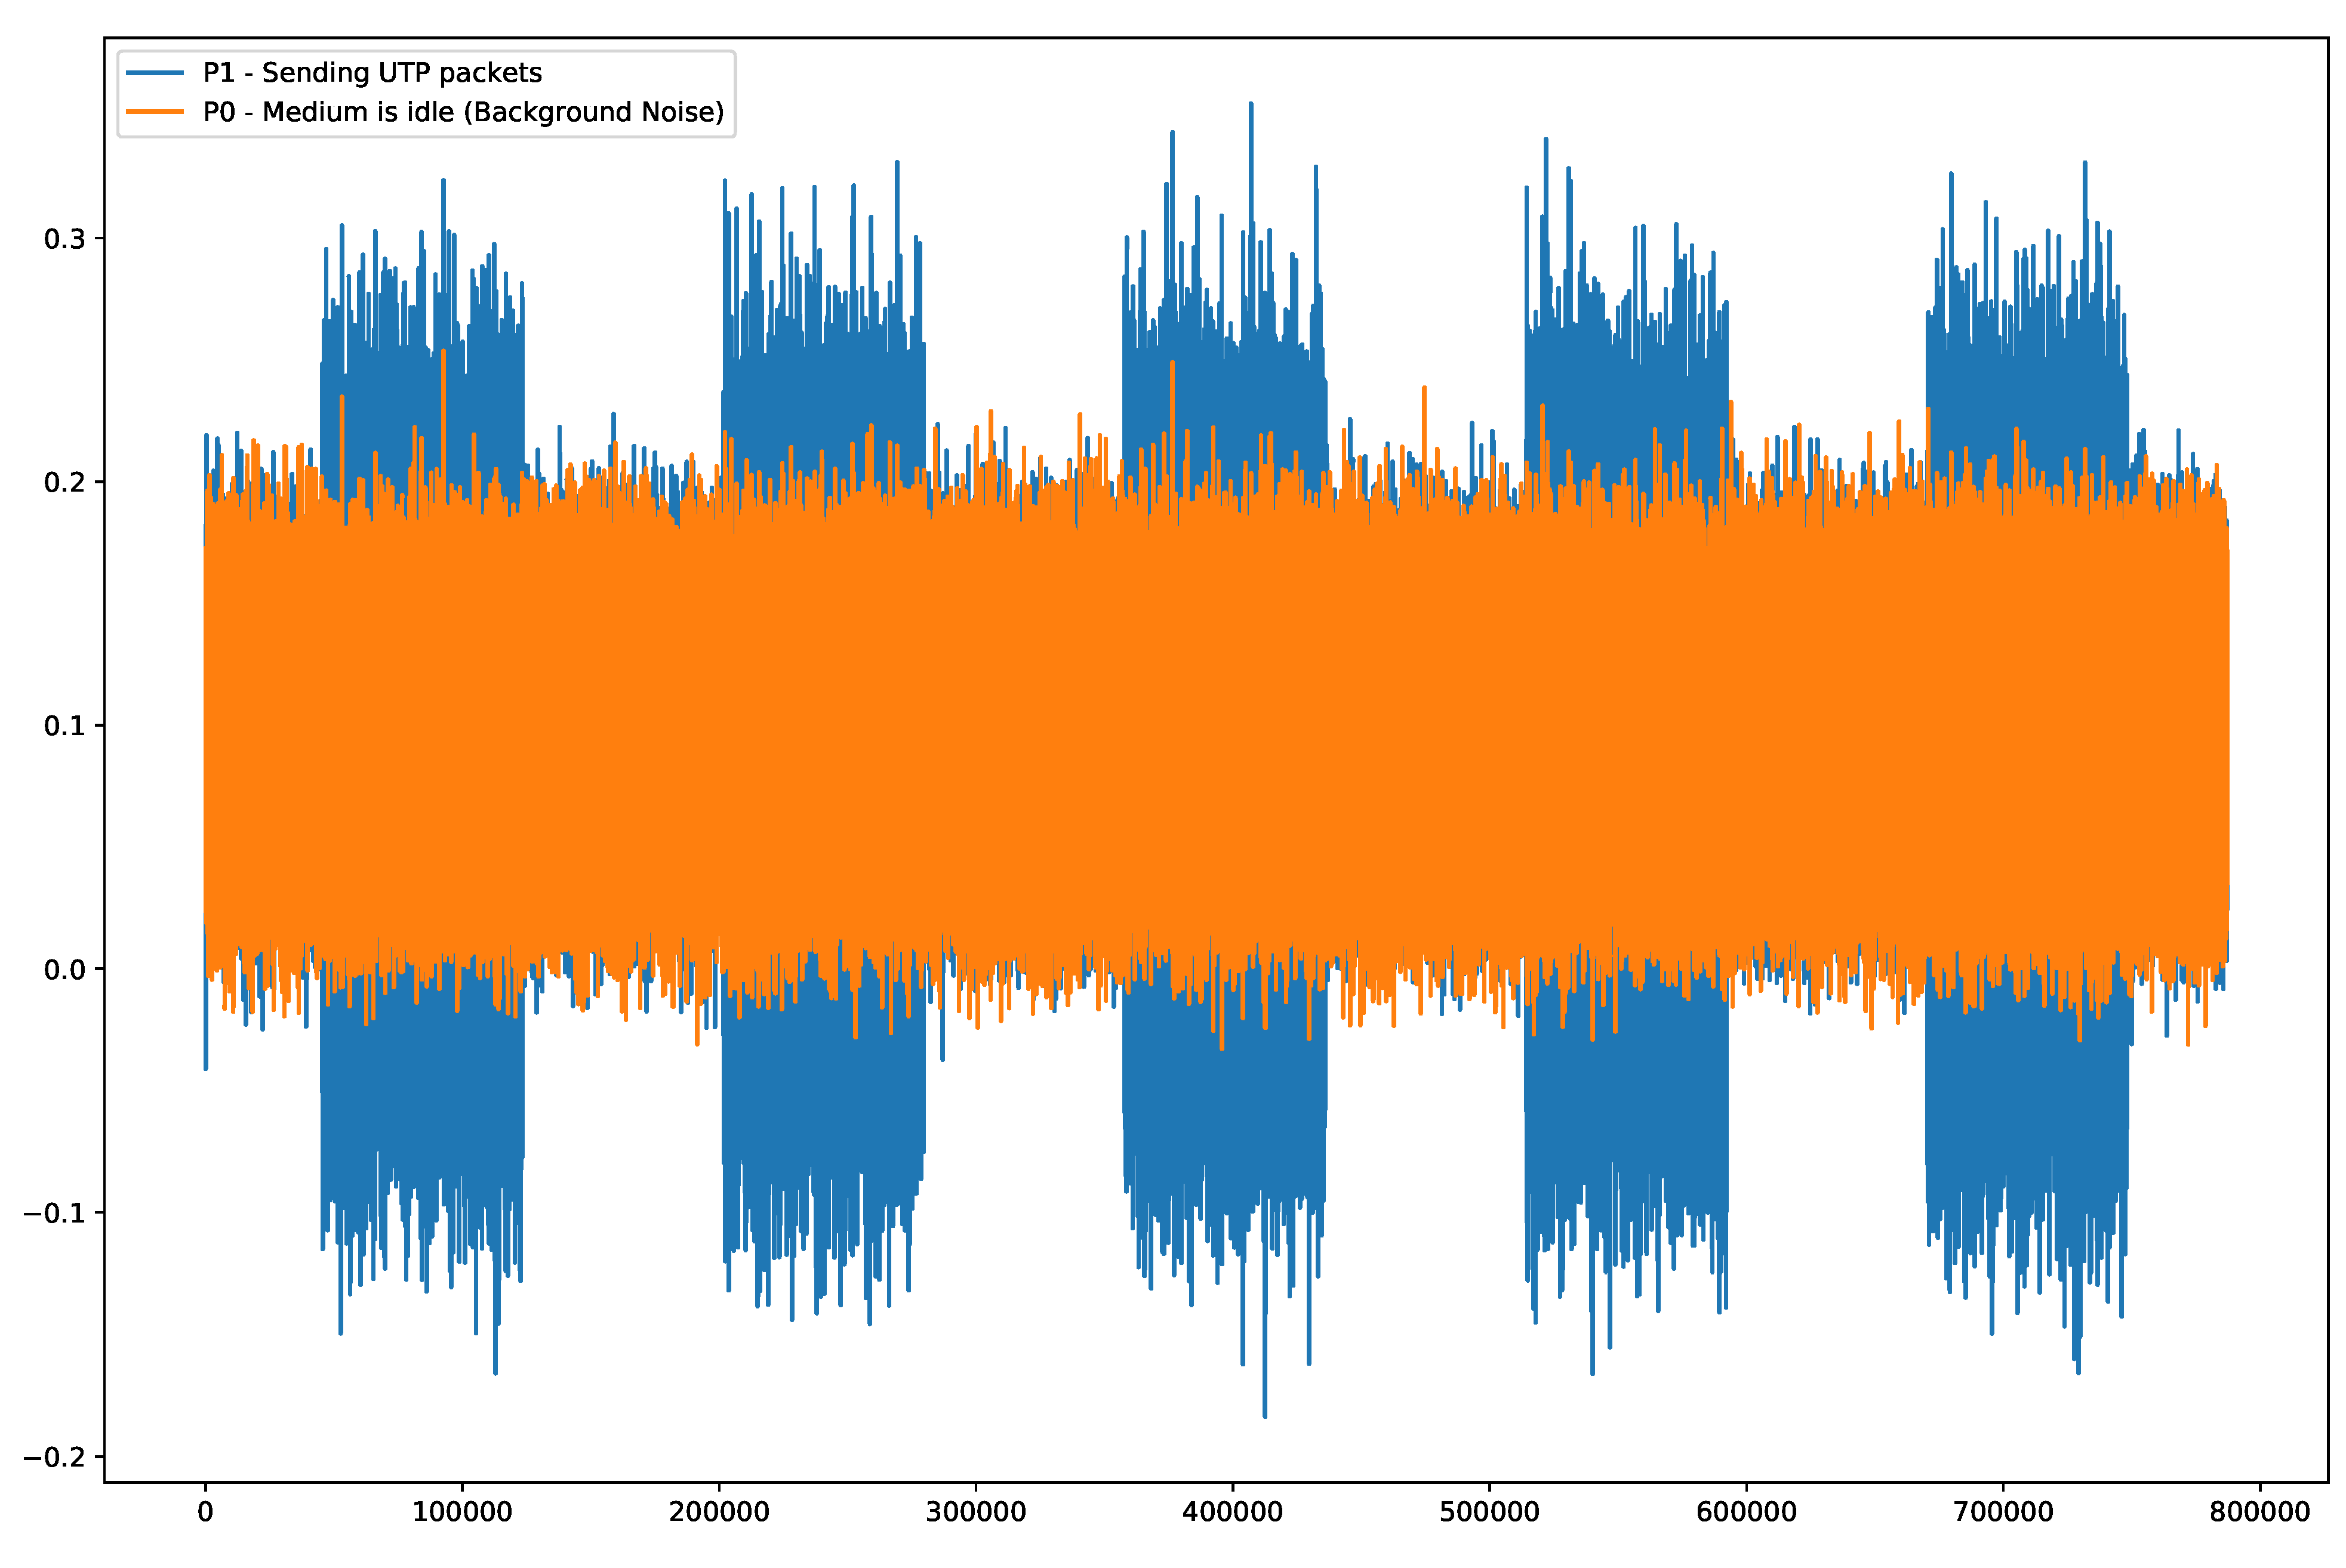Click the x-axis tick label 800000
Screen dimensions: 2346x1568
pyautogui.click(x=2259, y=1512)
